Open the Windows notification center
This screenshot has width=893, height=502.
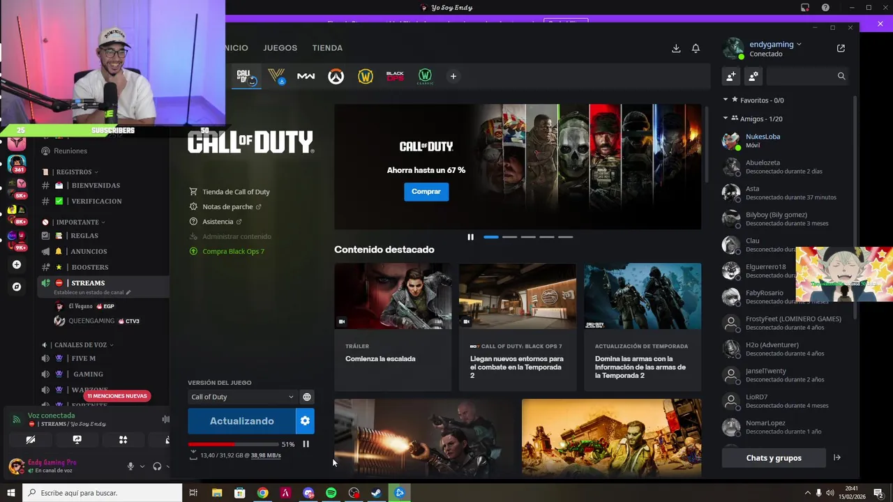[x=878, y=493]
